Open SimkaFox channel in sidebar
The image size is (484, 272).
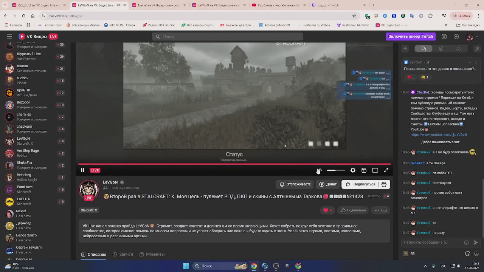coord(35,165)
